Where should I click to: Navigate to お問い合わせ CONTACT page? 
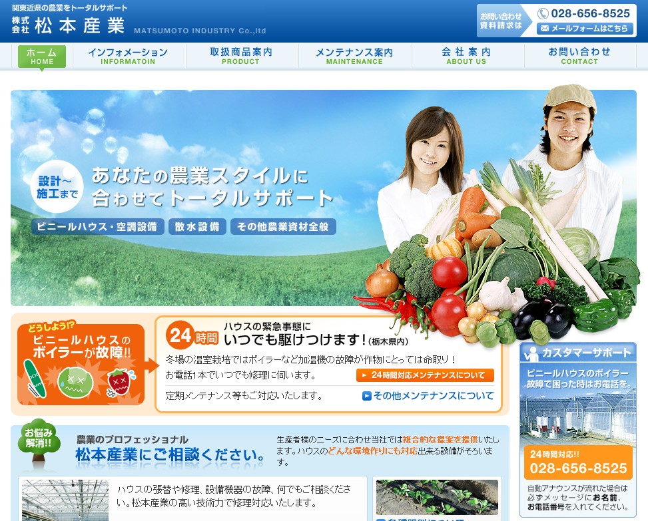(579, 57)
